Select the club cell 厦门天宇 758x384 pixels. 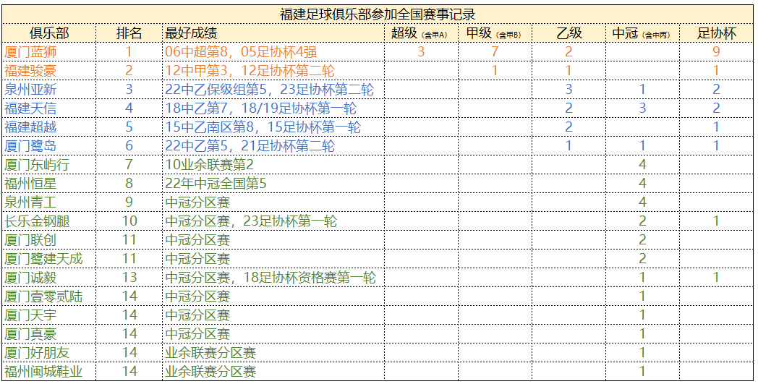(49, 315)
